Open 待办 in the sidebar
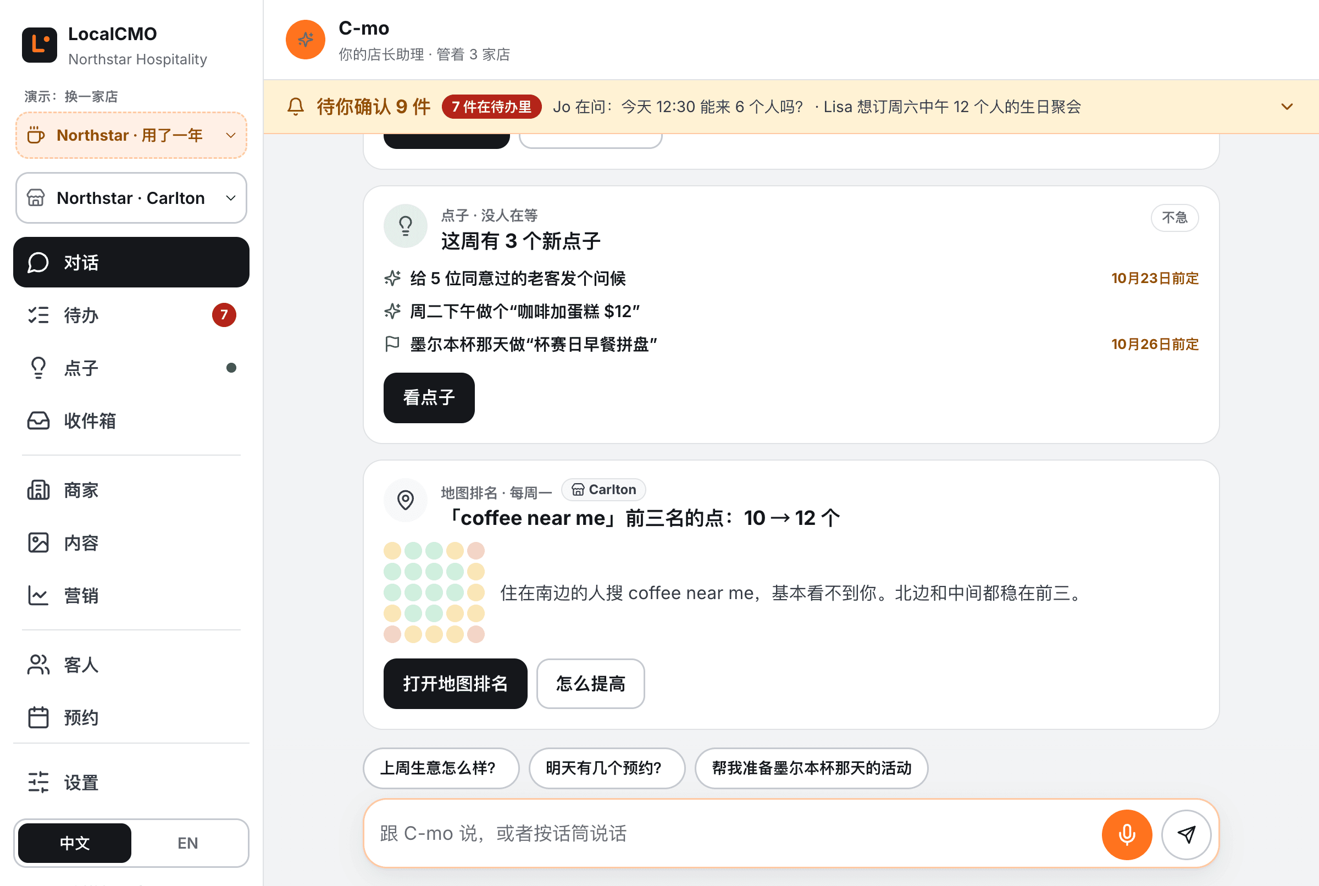 pos(131,315)
